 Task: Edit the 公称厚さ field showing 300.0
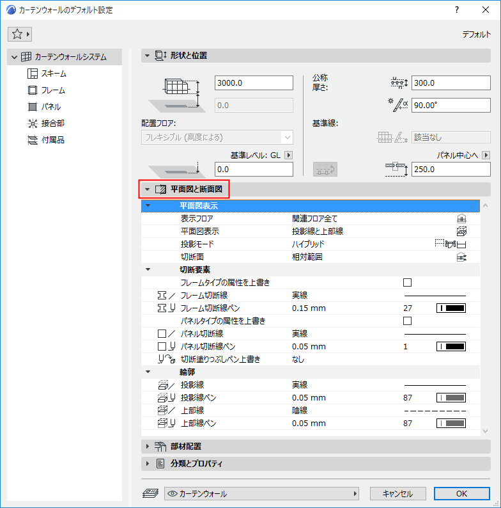[451, 83]
